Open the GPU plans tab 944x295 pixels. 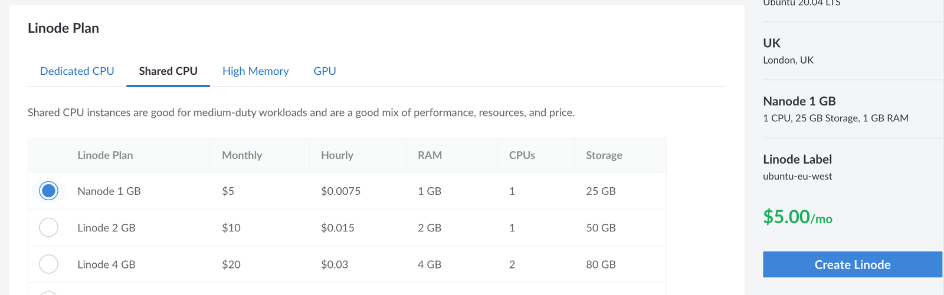[324, 71]
